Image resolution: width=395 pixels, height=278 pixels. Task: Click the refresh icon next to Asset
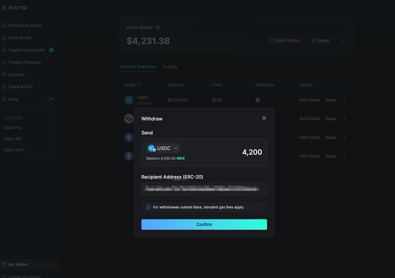pyautogui.click(x=139, y=85)
